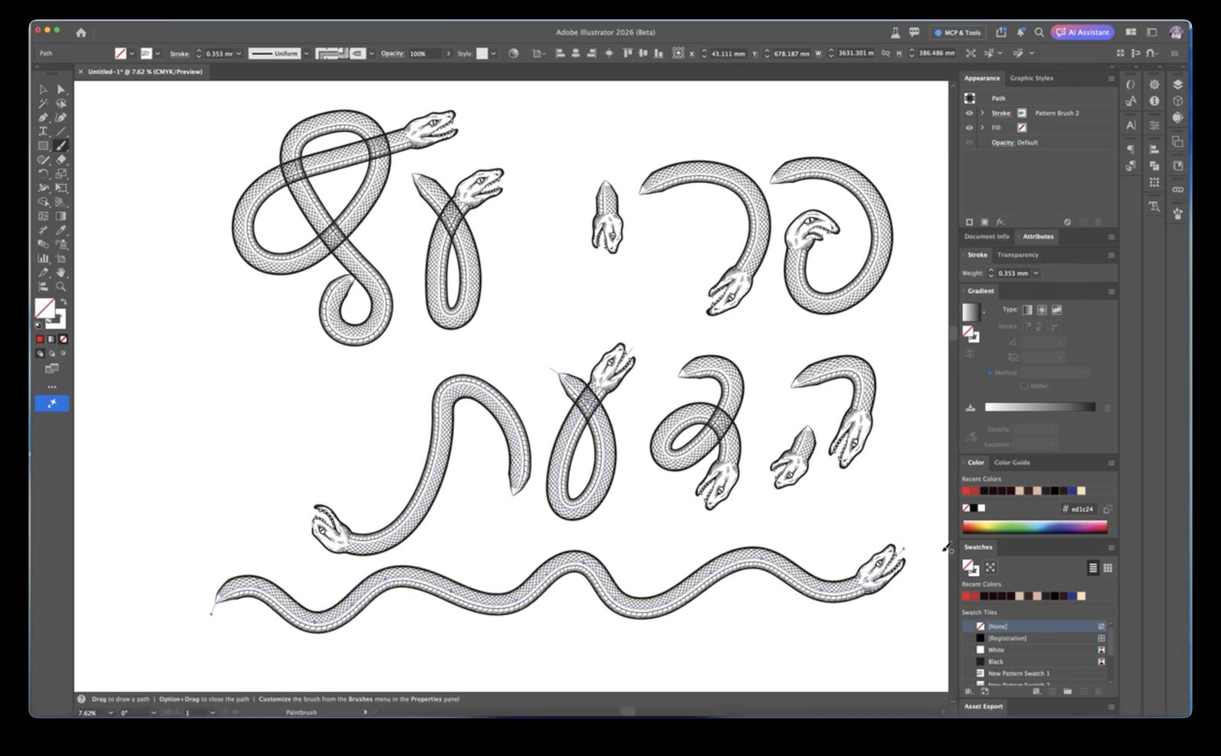Open the Style dropdown arrow
This screenshot has height=756, width=1221.
493,53
